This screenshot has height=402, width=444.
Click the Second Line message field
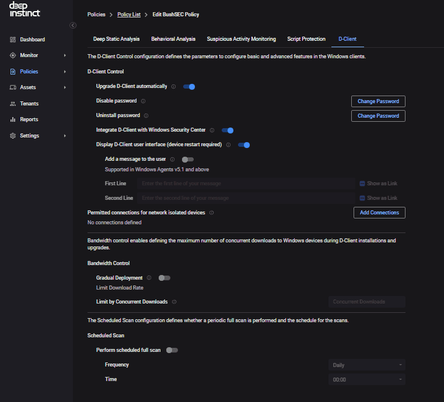tap(246, 198)
